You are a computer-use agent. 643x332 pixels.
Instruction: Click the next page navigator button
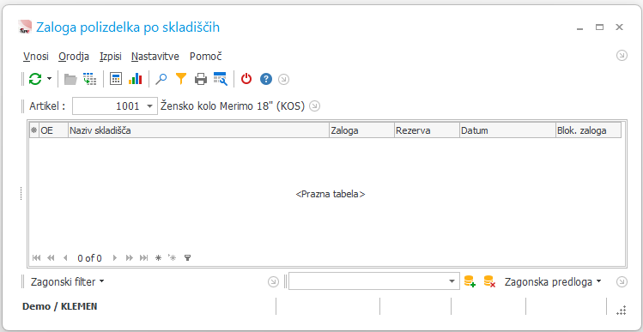[x=129, y=258]
